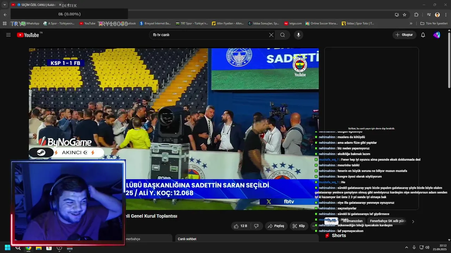Open the tab search dropdown arrow
Image resolution: width=451 pixels, height=253 pixels.
click(x=5, y=5)
